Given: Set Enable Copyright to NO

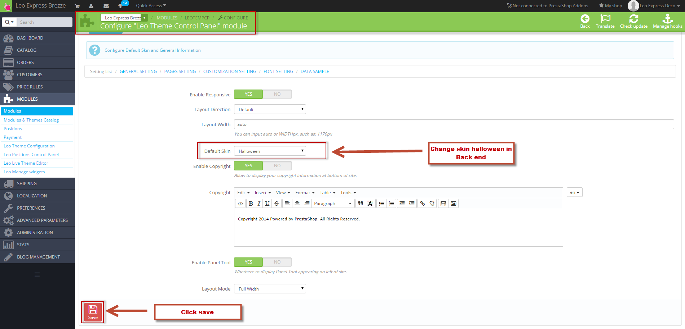Looking at the screenshot, I should click(x=277, y=166).
